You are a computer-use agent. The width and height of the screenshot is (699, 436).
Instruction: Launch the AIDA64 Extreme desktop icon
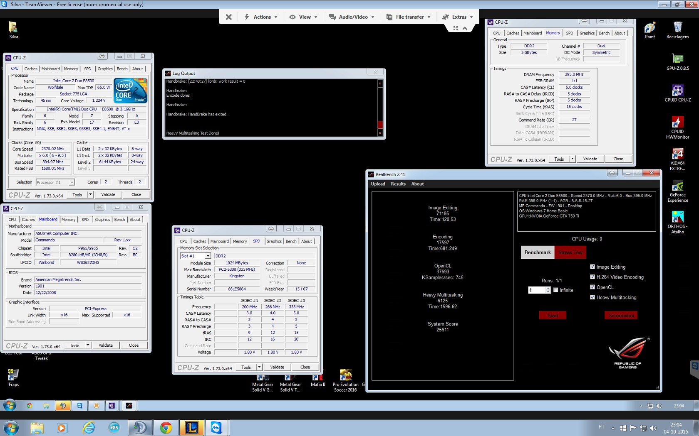point(677,159)
